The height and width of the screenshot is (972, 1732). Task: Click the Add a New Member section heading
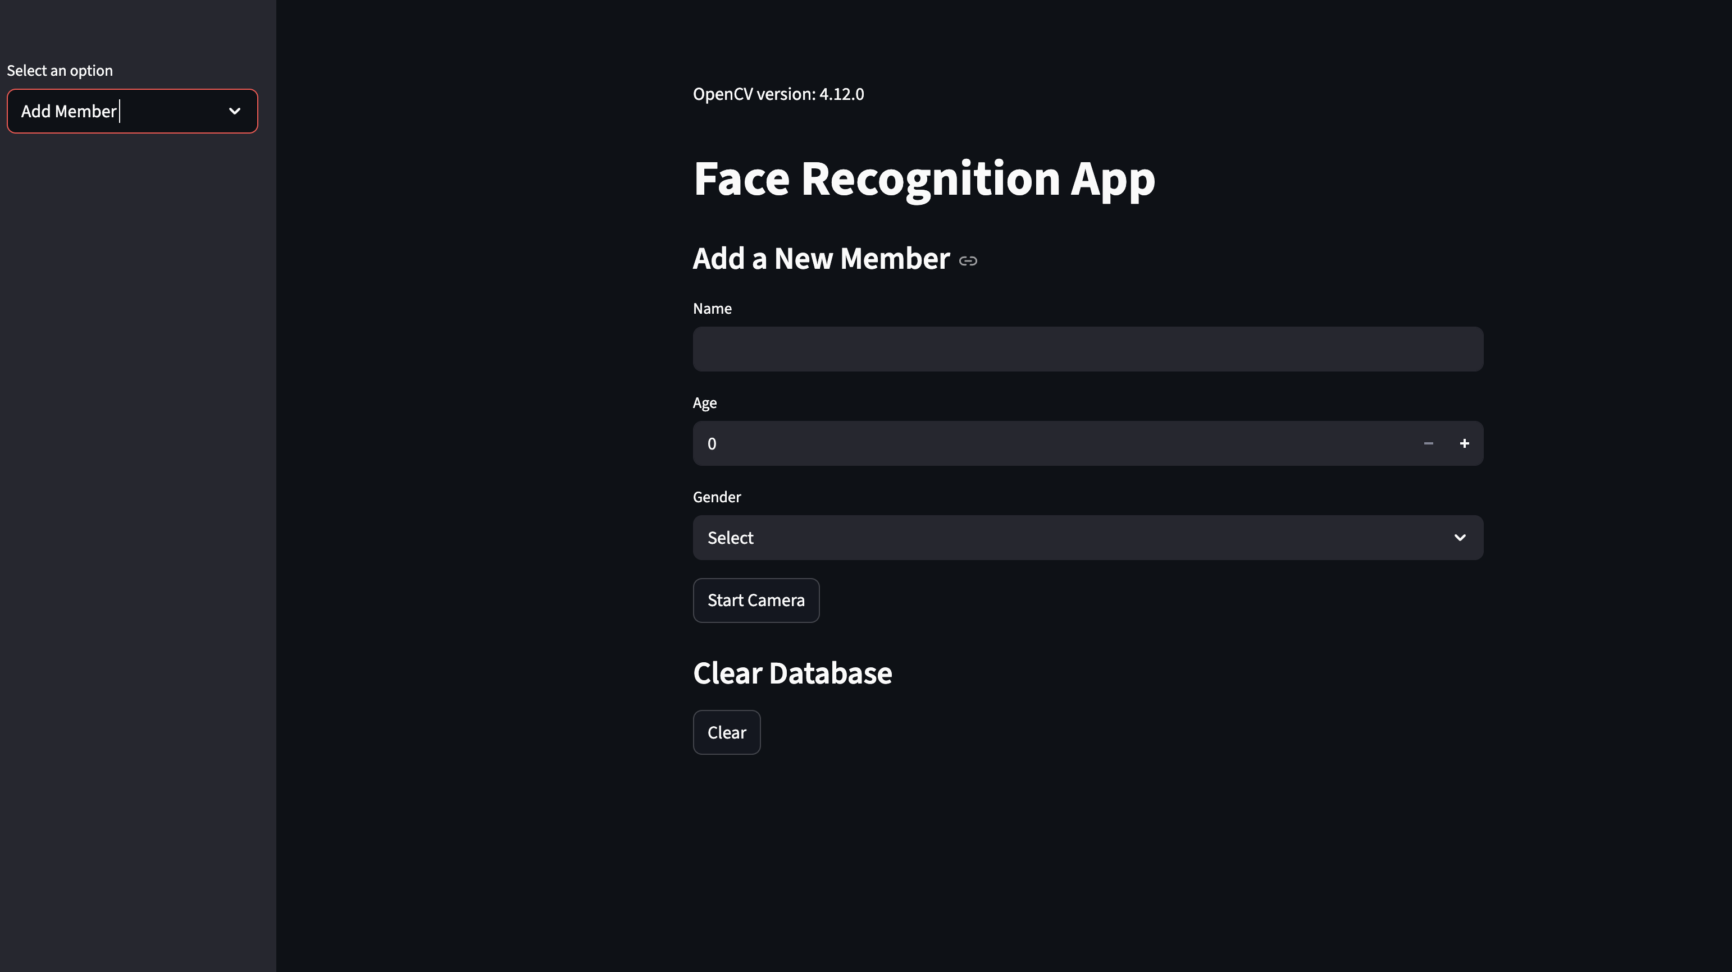click(x=822, y=257)
